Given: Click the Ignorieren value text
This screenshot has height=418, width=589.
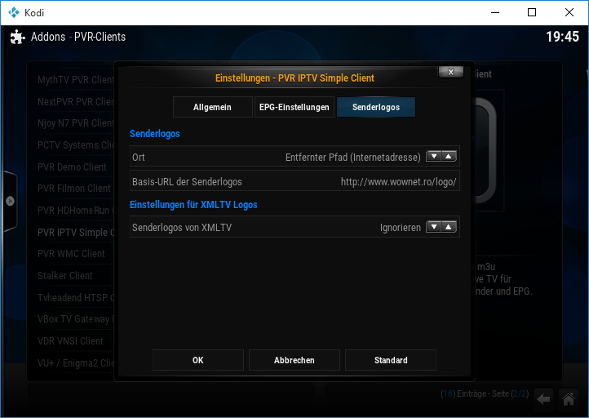Looking at the screenshot, I should pos(401,228).
